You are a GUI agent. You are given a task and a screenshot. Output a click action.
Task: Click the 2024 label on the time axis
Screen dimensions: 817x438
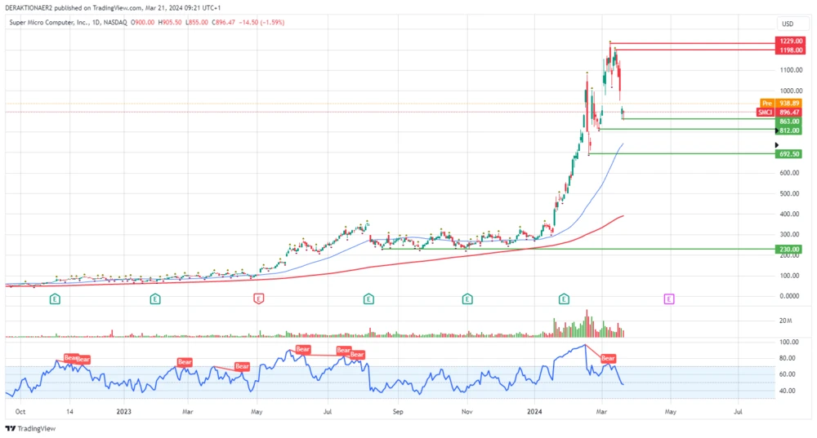tap(534, 411)
